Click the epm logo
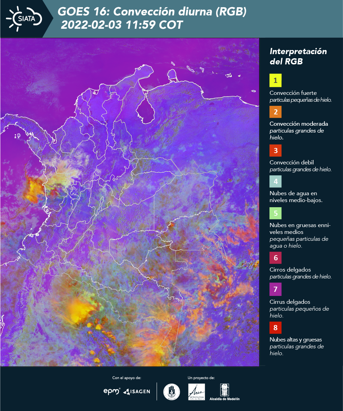Image resolution: width=343 pixels, height=411 pixels. point(112,391)
